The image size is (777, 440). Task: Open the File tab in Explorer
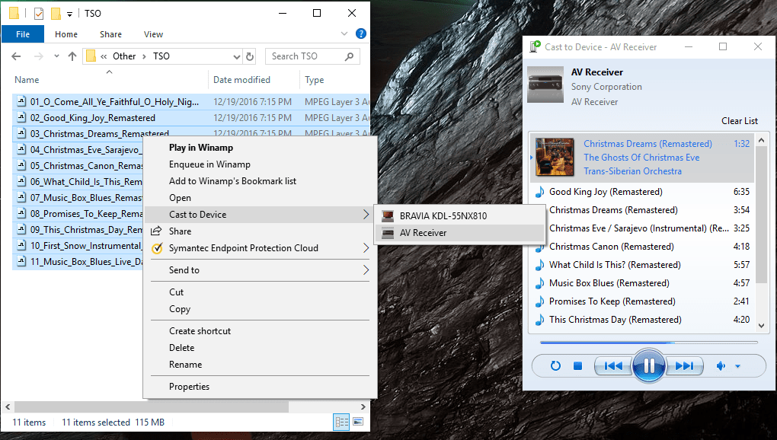click(23, 34)
